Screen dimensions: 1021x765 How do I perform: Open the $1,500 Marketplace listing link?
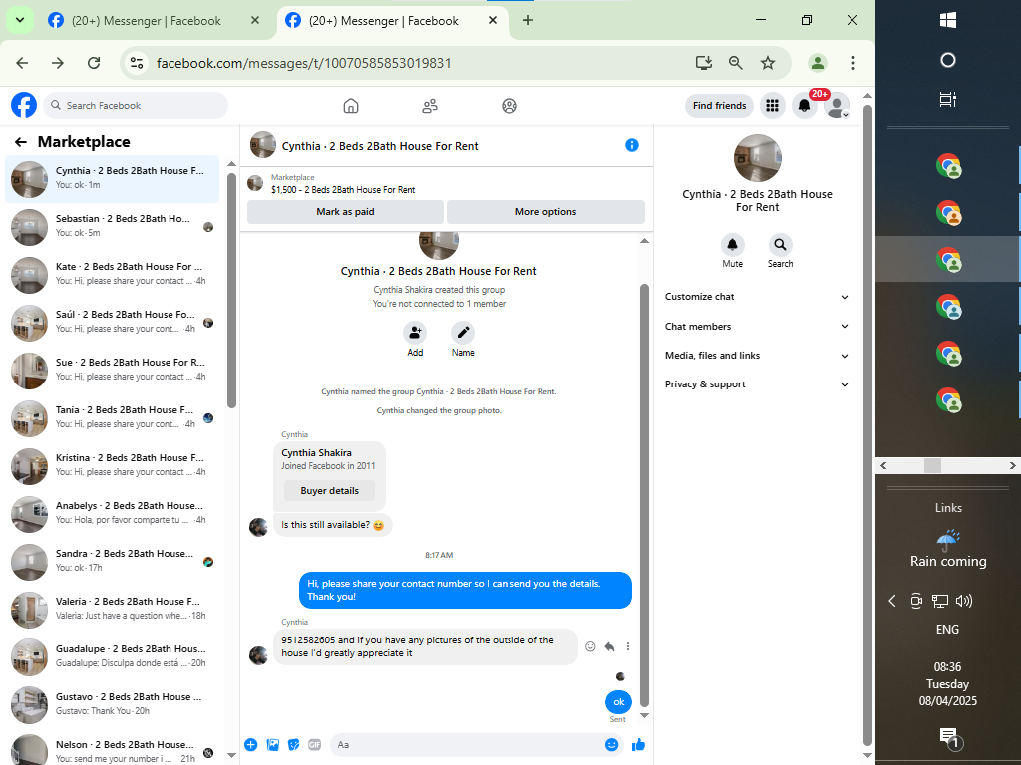point(343,190)
